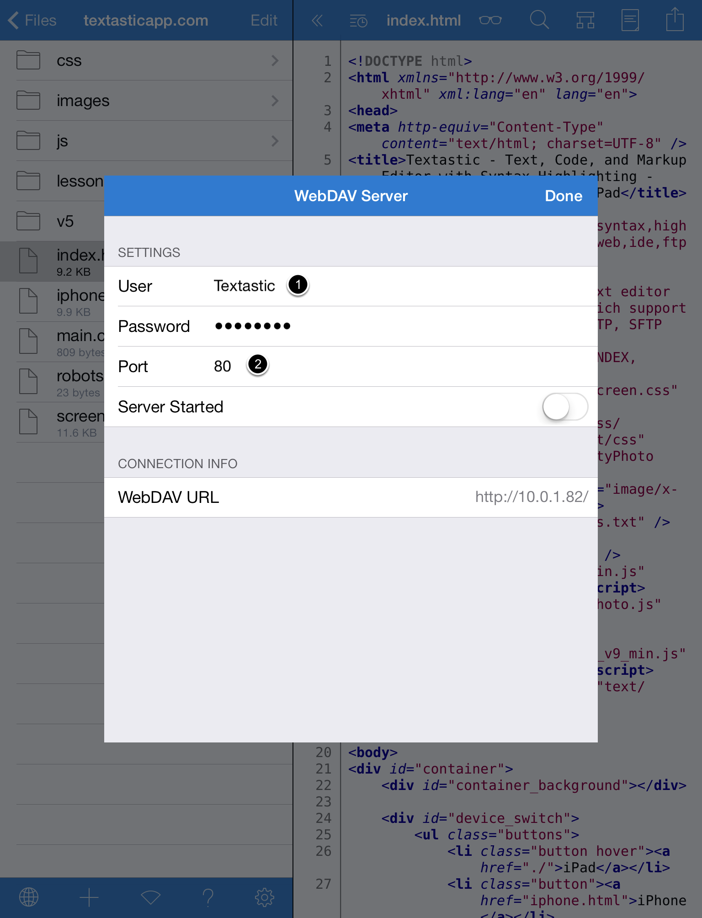Click the meta http-equiv line 4
This screenshot has height=918, width=702.
coord(517,135)
